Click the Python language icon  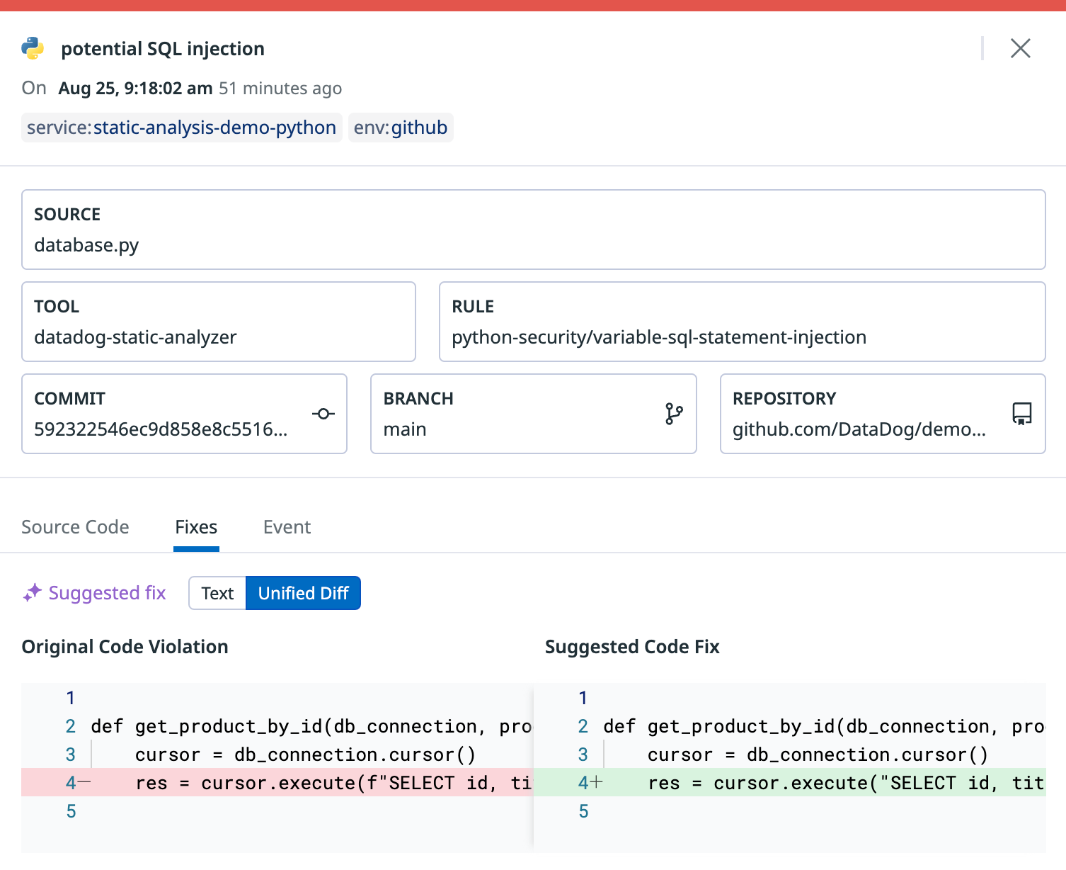pyautogui.click(x=33, y=48)
